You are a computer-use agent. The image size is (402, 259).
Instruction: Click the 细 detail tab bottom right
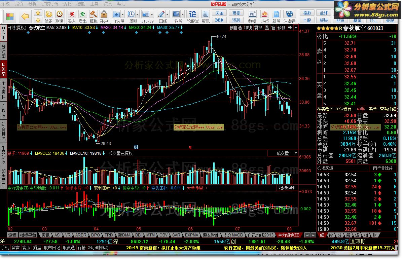pyautogui.click(x=322, y=235)
